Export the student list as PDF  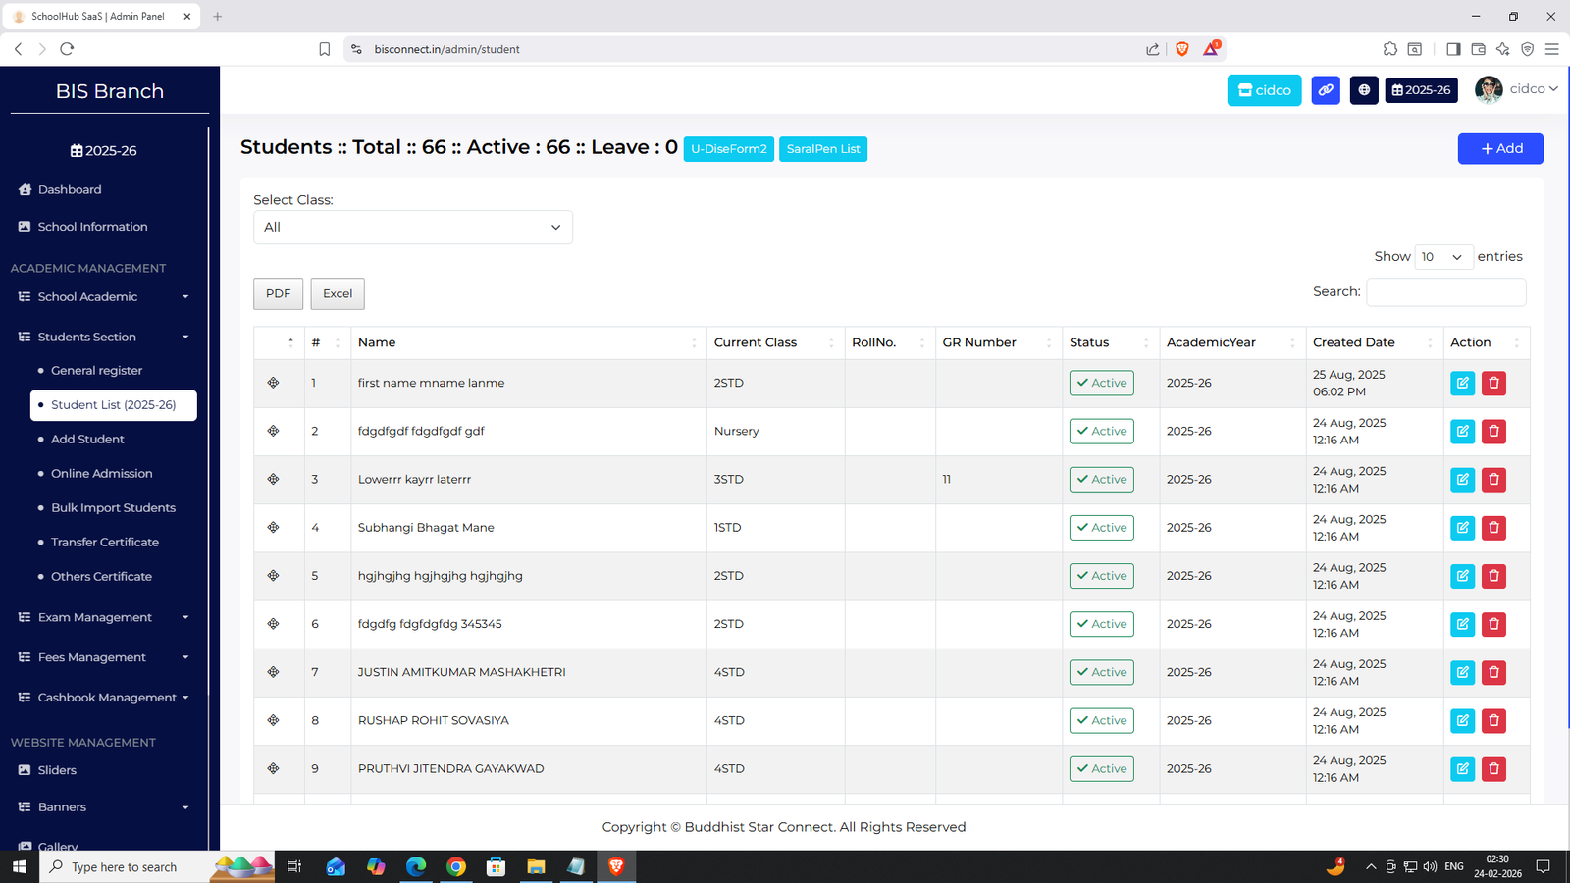278,292
